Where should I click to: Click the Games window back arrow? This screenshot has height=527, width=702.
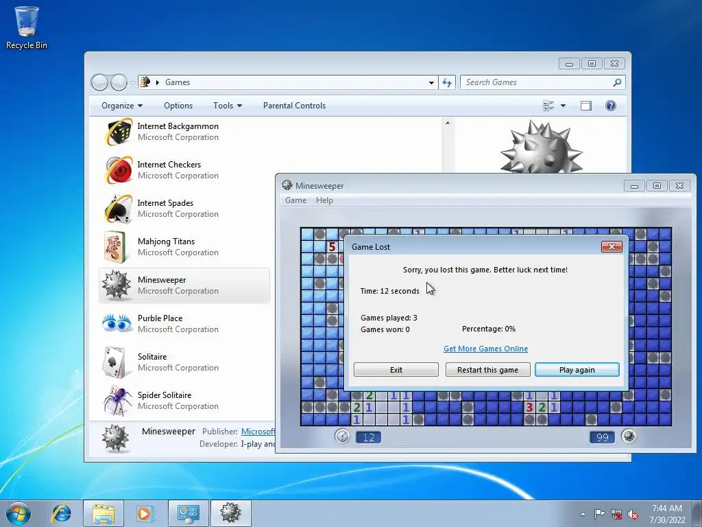pos(99,82)
